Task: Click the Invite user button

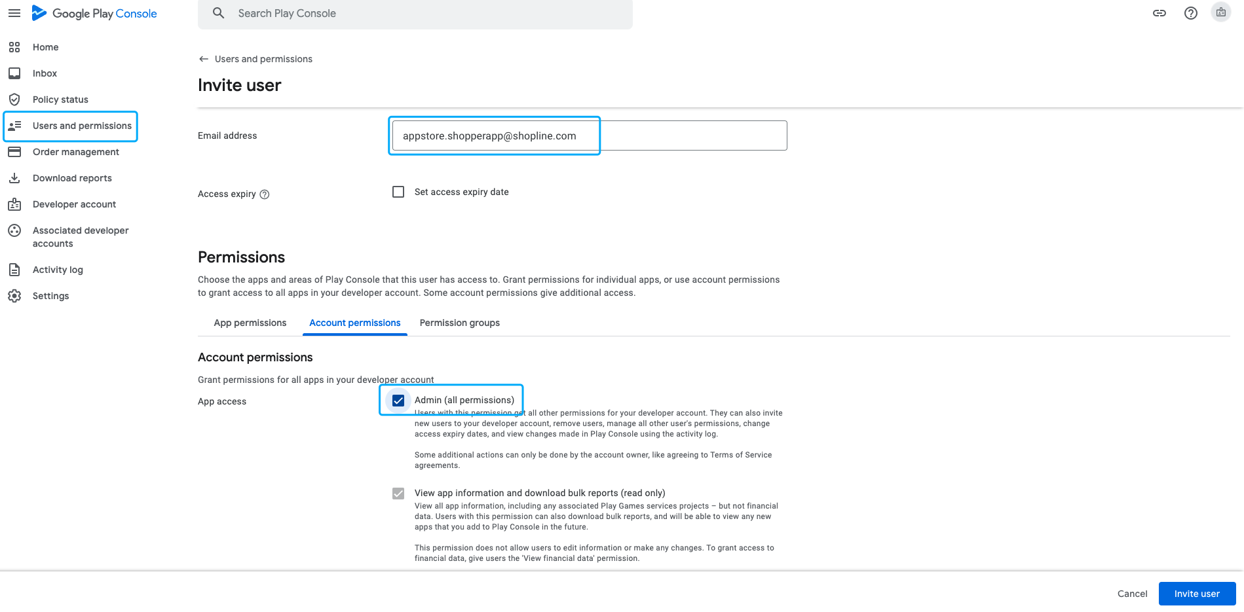Action: click(x=1197, y=594)
